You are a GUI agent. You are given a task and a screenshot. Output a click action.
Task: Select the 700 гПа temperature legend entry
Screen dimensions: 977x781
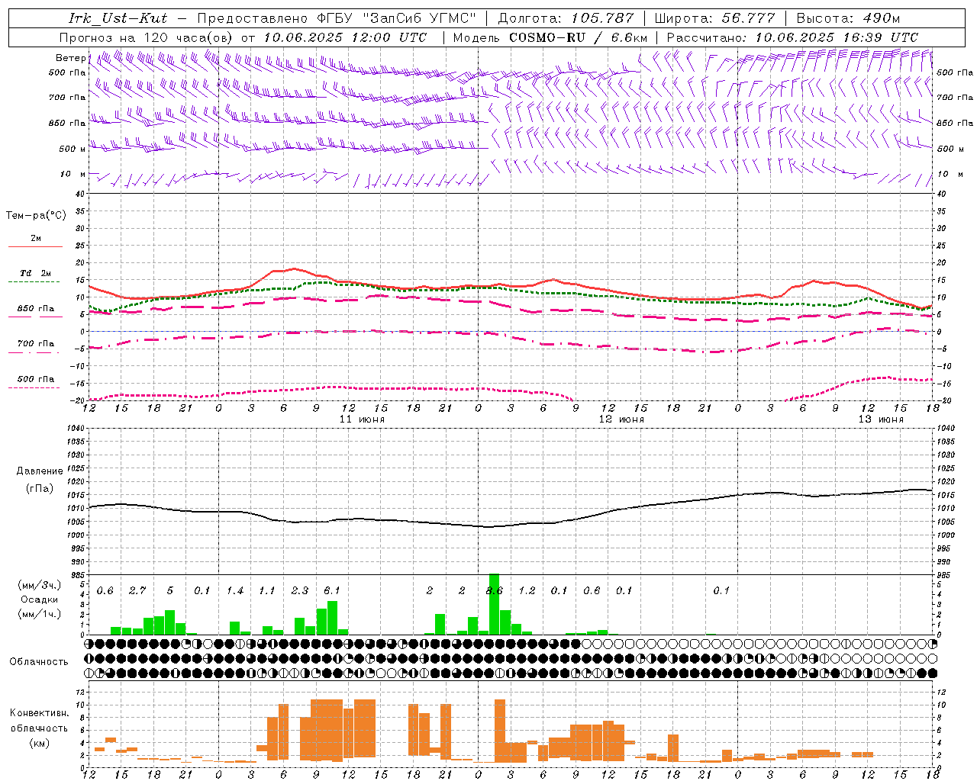pyautogui.click(x=35, y=344)
